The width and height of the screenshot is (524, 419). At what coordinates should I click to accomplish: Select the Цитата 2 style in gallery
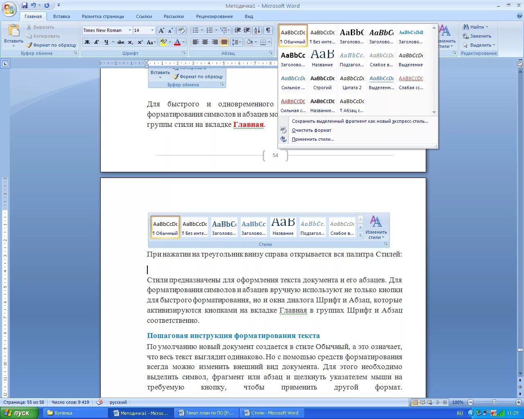point(352,81)
